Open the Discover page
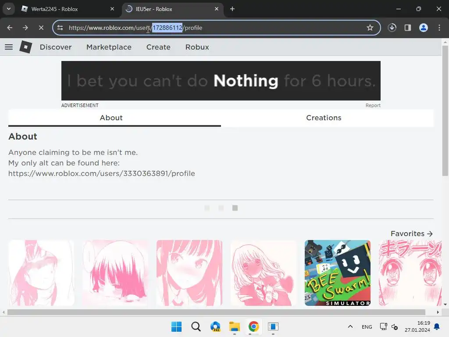Image resolution: width=449 pixels, height=337 pixels. (56, 47)
